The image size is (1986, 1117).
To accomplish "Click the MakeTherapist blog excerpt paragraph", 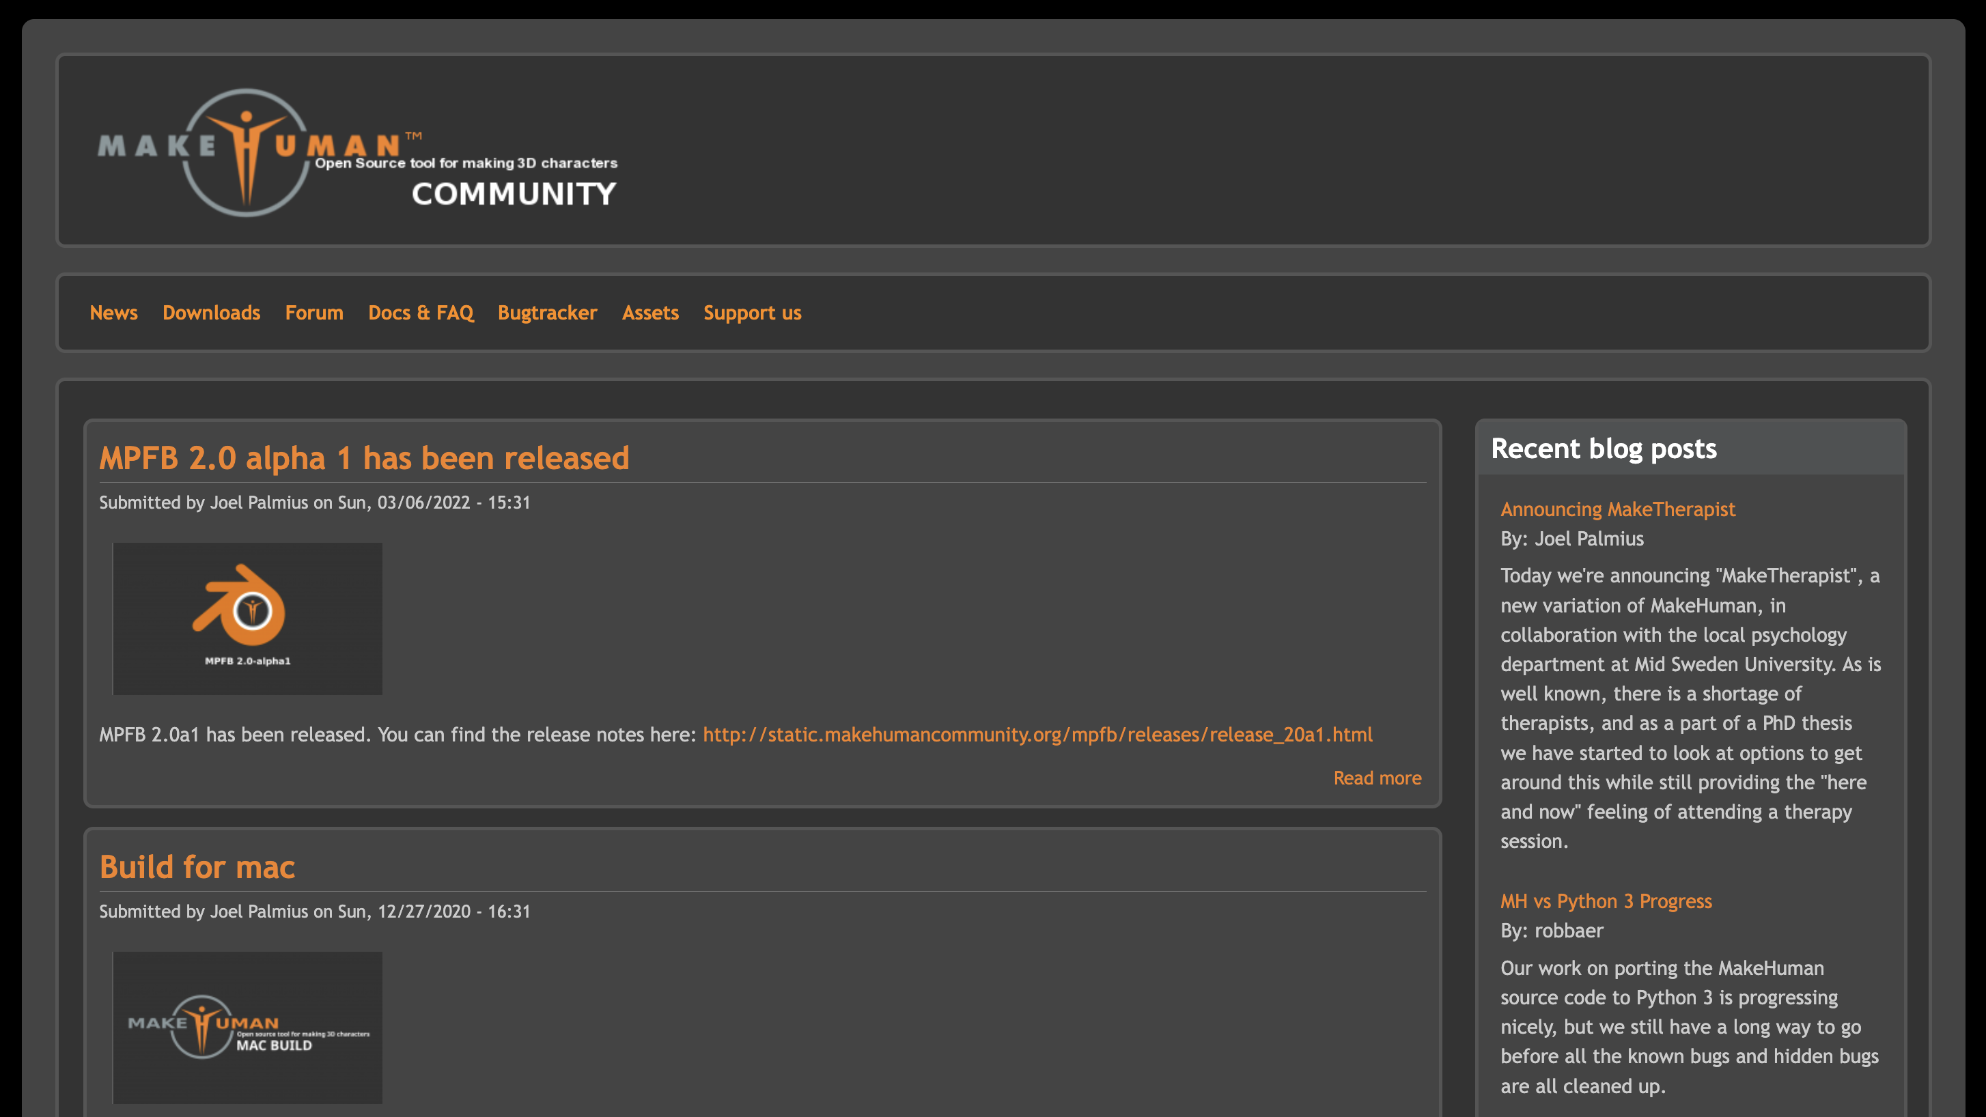I will click(1691, 709).
